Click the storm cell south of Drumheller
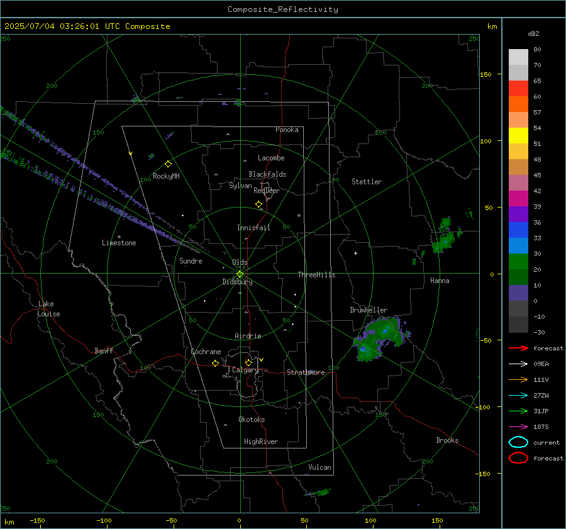566x529 pixels. click(381, 338)
